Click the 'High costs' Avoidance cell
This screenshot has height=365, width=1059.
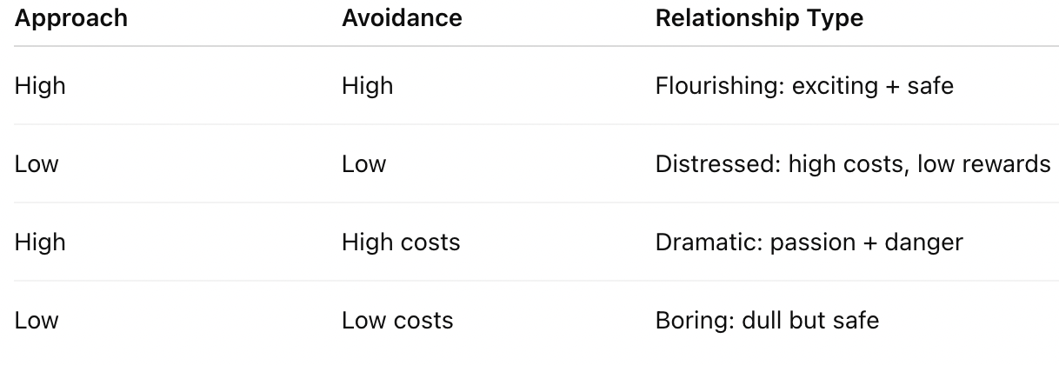tap(401, 242)
